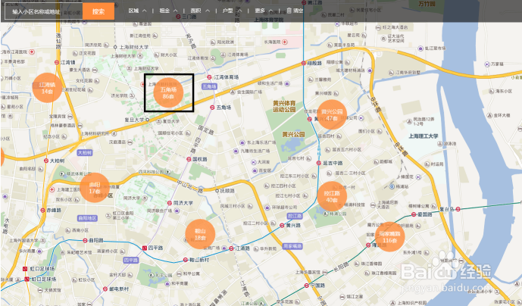The image size is (522, 306).
Task: Click the 大柏树 purple area label
Action: [85, 152]
